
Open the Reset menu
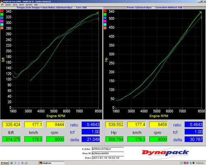pos(21,5)
